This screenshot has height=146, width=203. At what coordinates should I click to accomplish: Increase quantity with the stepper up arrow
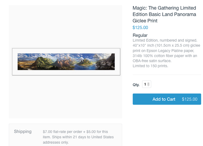[x=149, y=83]
